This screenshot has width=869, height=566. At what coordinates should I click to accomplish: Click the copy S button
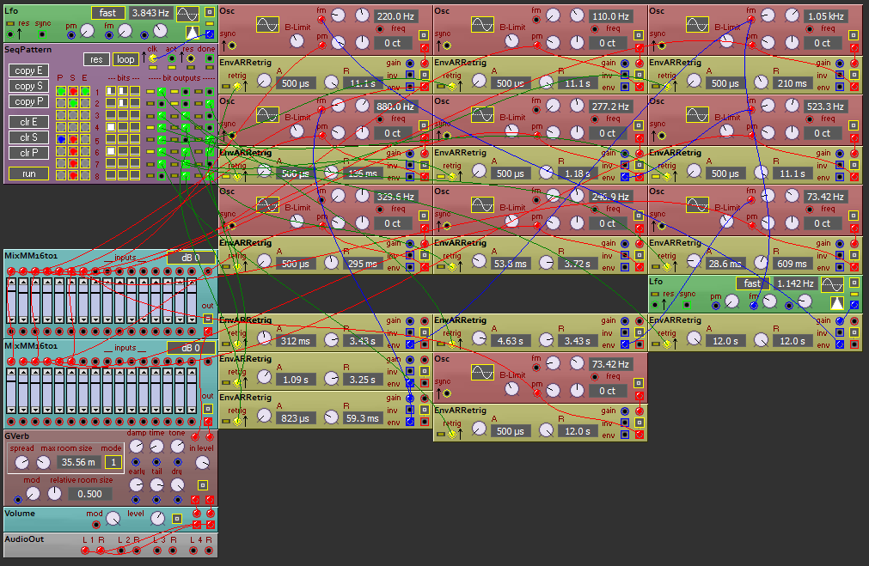tap(29, 86)
